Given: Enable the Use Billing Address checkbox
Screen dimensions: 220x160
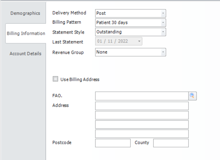Looking at the screenshot, I should 55,79.
